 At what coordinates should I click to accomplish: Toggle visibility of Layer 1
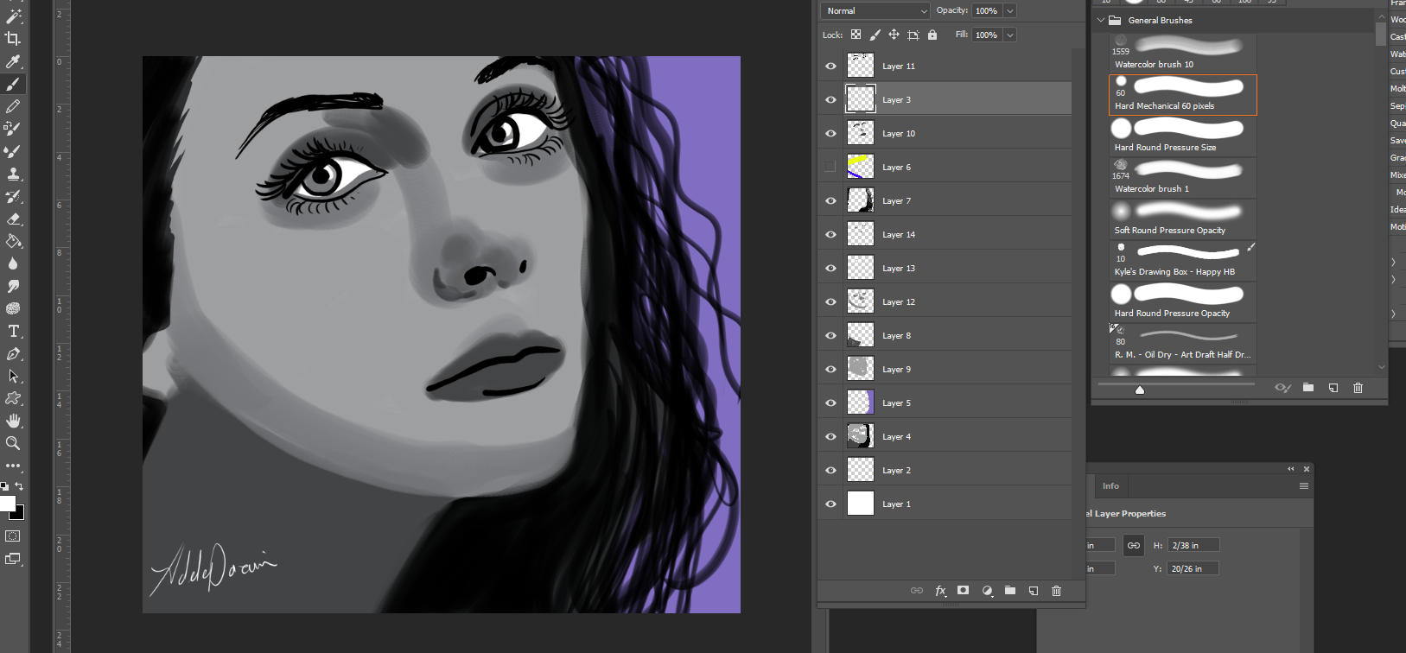[x=830, y=504]
